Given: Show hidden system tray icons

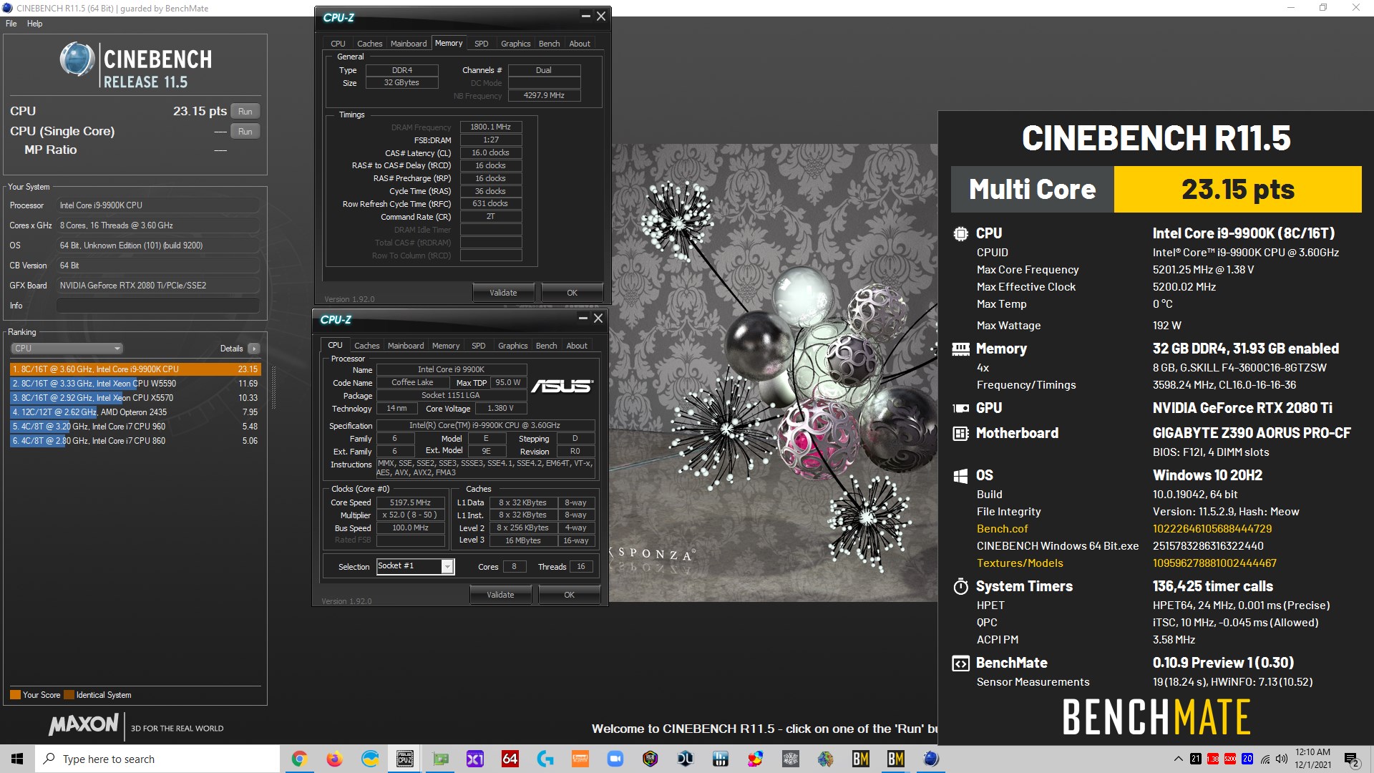Looking at the screenshot, I should click(x=1178, y=759).
